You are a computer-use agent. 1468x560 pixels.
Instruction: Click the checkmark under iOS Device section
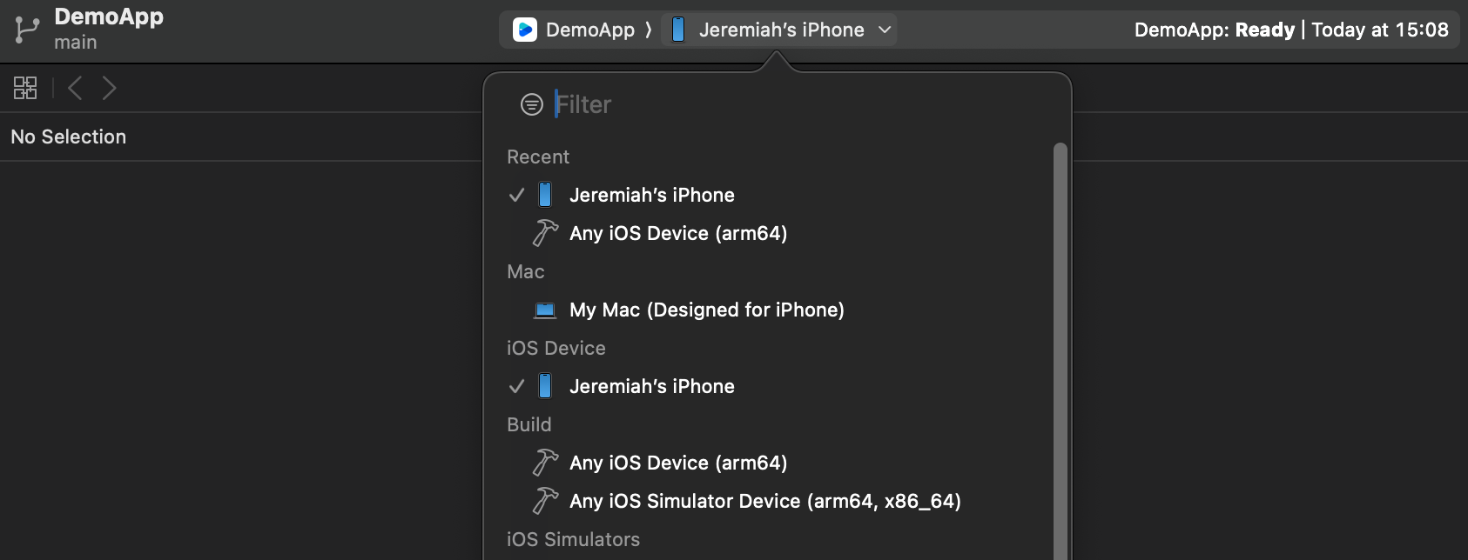coord(516,386)
